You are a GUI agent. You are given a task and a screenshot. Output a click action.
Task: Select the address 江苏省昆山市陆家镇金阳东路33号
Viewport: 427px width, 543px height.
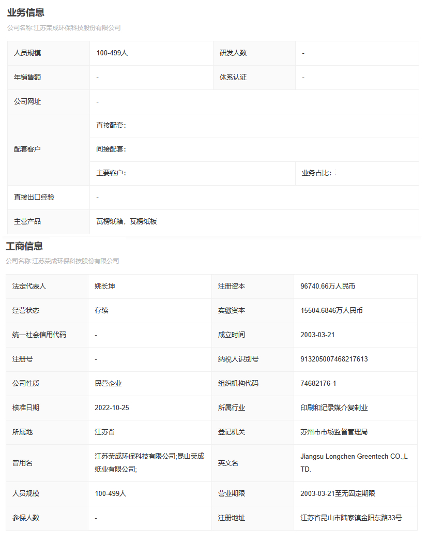pyautogui.click(x=351, y=518)
